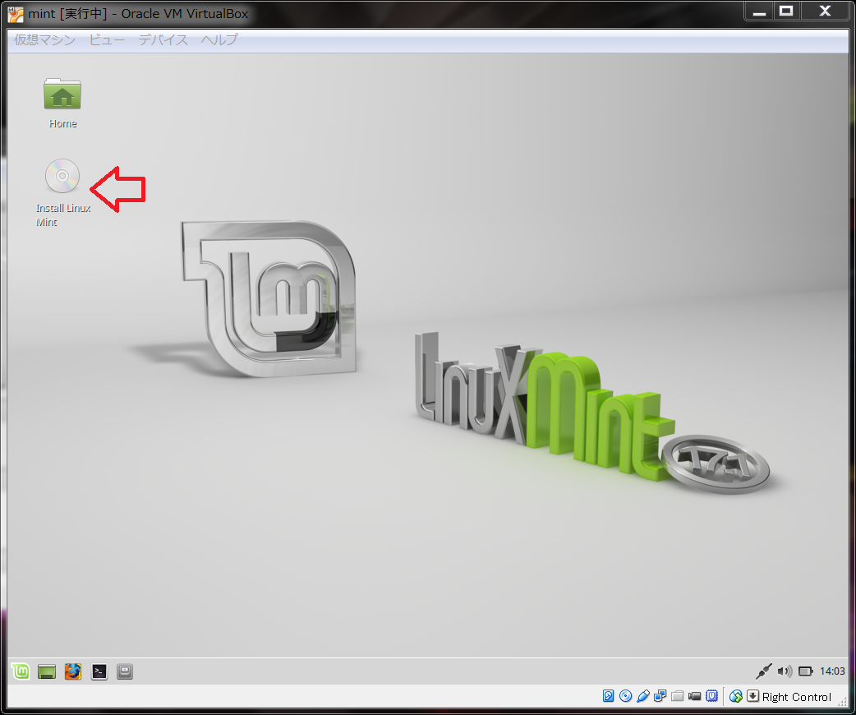Open the デバイス menu
This screenshot has height=715, width=856.
tap(163, 39)
